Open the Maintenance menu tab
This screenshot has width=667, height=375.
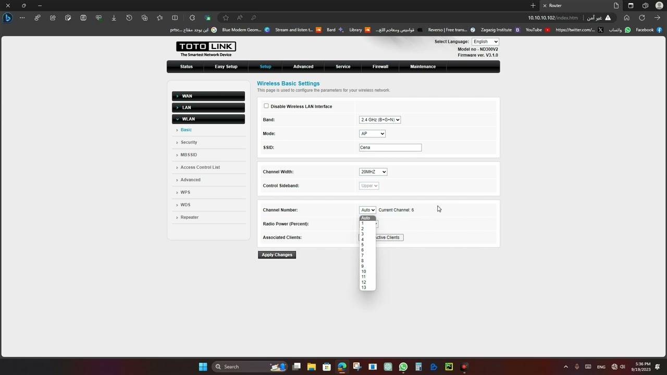[423, 67]
